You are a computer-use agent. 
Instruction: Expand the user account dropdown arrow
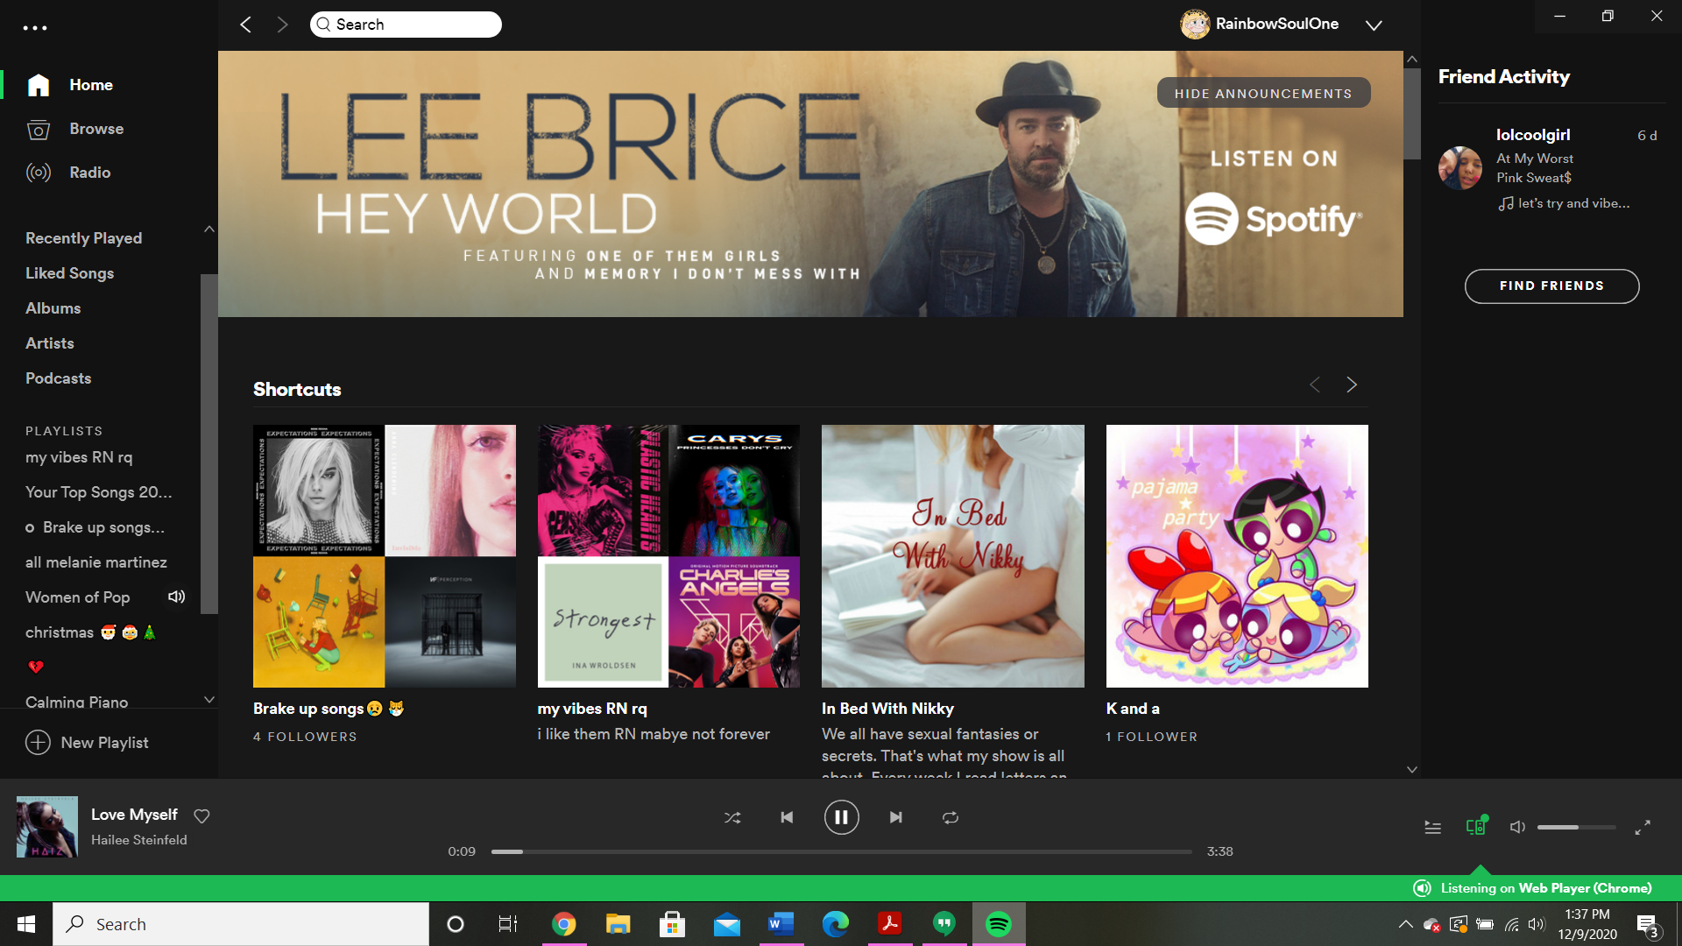(1374, 25)
